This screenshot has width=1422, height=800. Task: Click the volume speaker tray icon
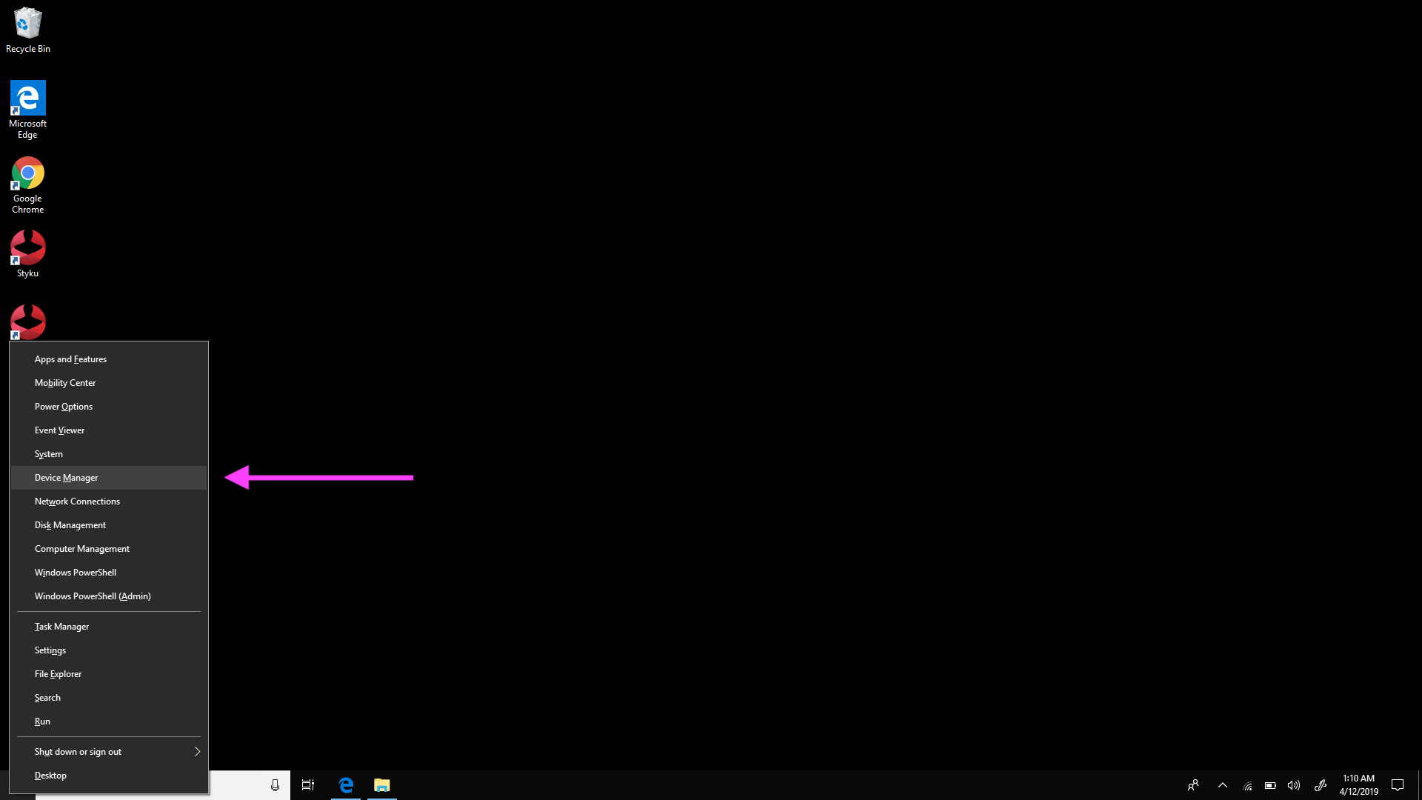(x=1294, y=785)
